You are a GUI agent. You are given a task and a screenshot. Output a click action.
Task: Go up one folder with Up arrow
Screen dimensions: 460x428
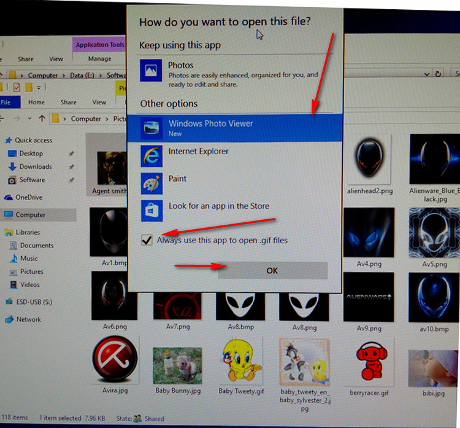(42, 119)
